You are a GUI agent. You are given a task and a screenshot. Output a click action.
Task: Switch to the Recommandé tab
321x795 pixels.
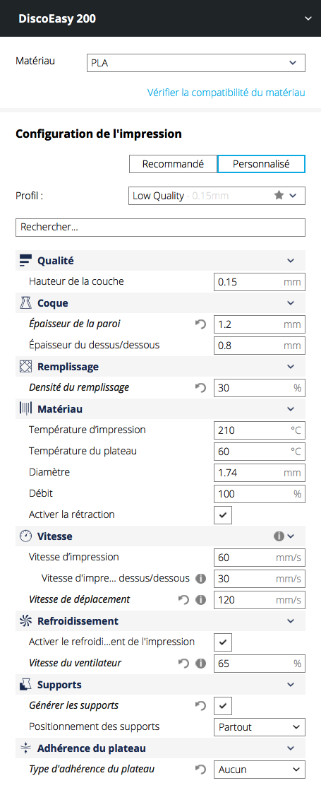[173, 164]
